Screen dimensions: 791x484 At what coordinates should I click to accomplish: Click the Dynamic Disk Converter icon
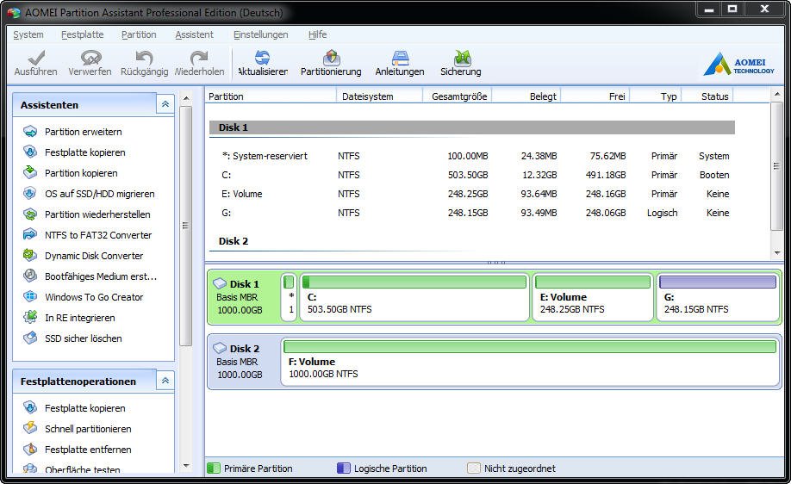pos(30,256)
